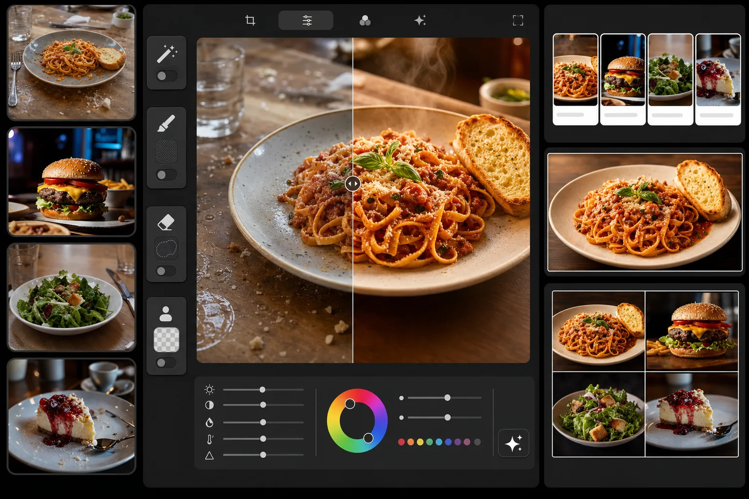This screenshot has width=749, height=499.
Task: Open the burger photo in left sidebar
Action: (x=71, y=182)
